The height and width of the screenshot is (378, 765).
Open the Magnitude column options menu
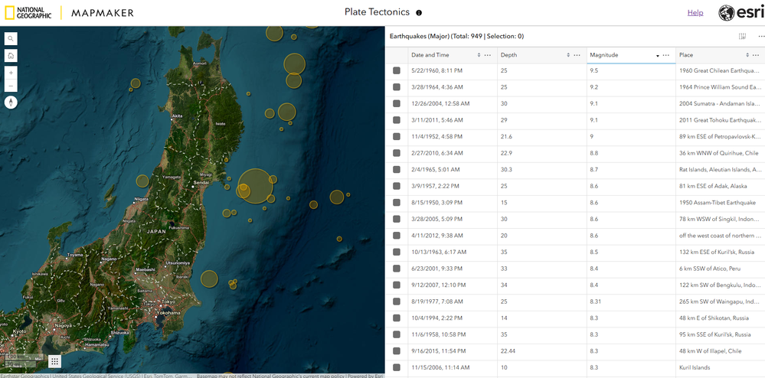(666, 55)
